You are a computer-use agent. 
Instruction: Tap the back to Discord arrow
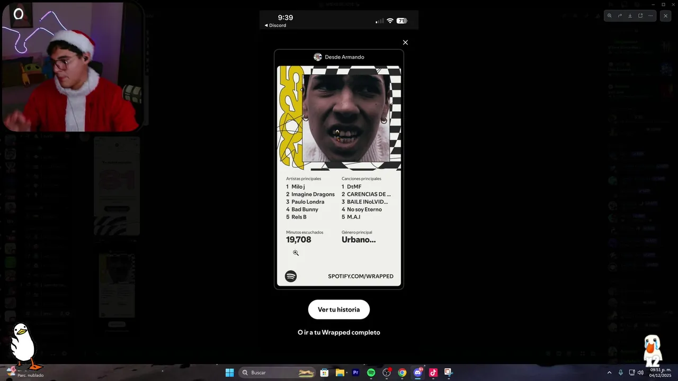pyautogui.click(x=266, y=25)
